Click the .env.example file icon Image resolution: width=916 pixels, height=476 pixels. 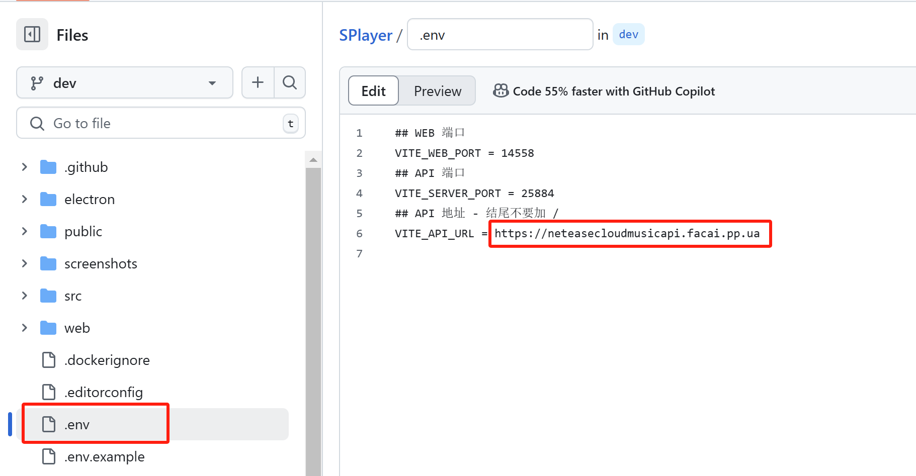49,456
